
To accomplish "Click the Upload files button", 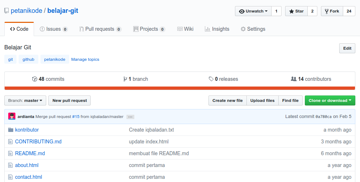I will coord(263,100).
